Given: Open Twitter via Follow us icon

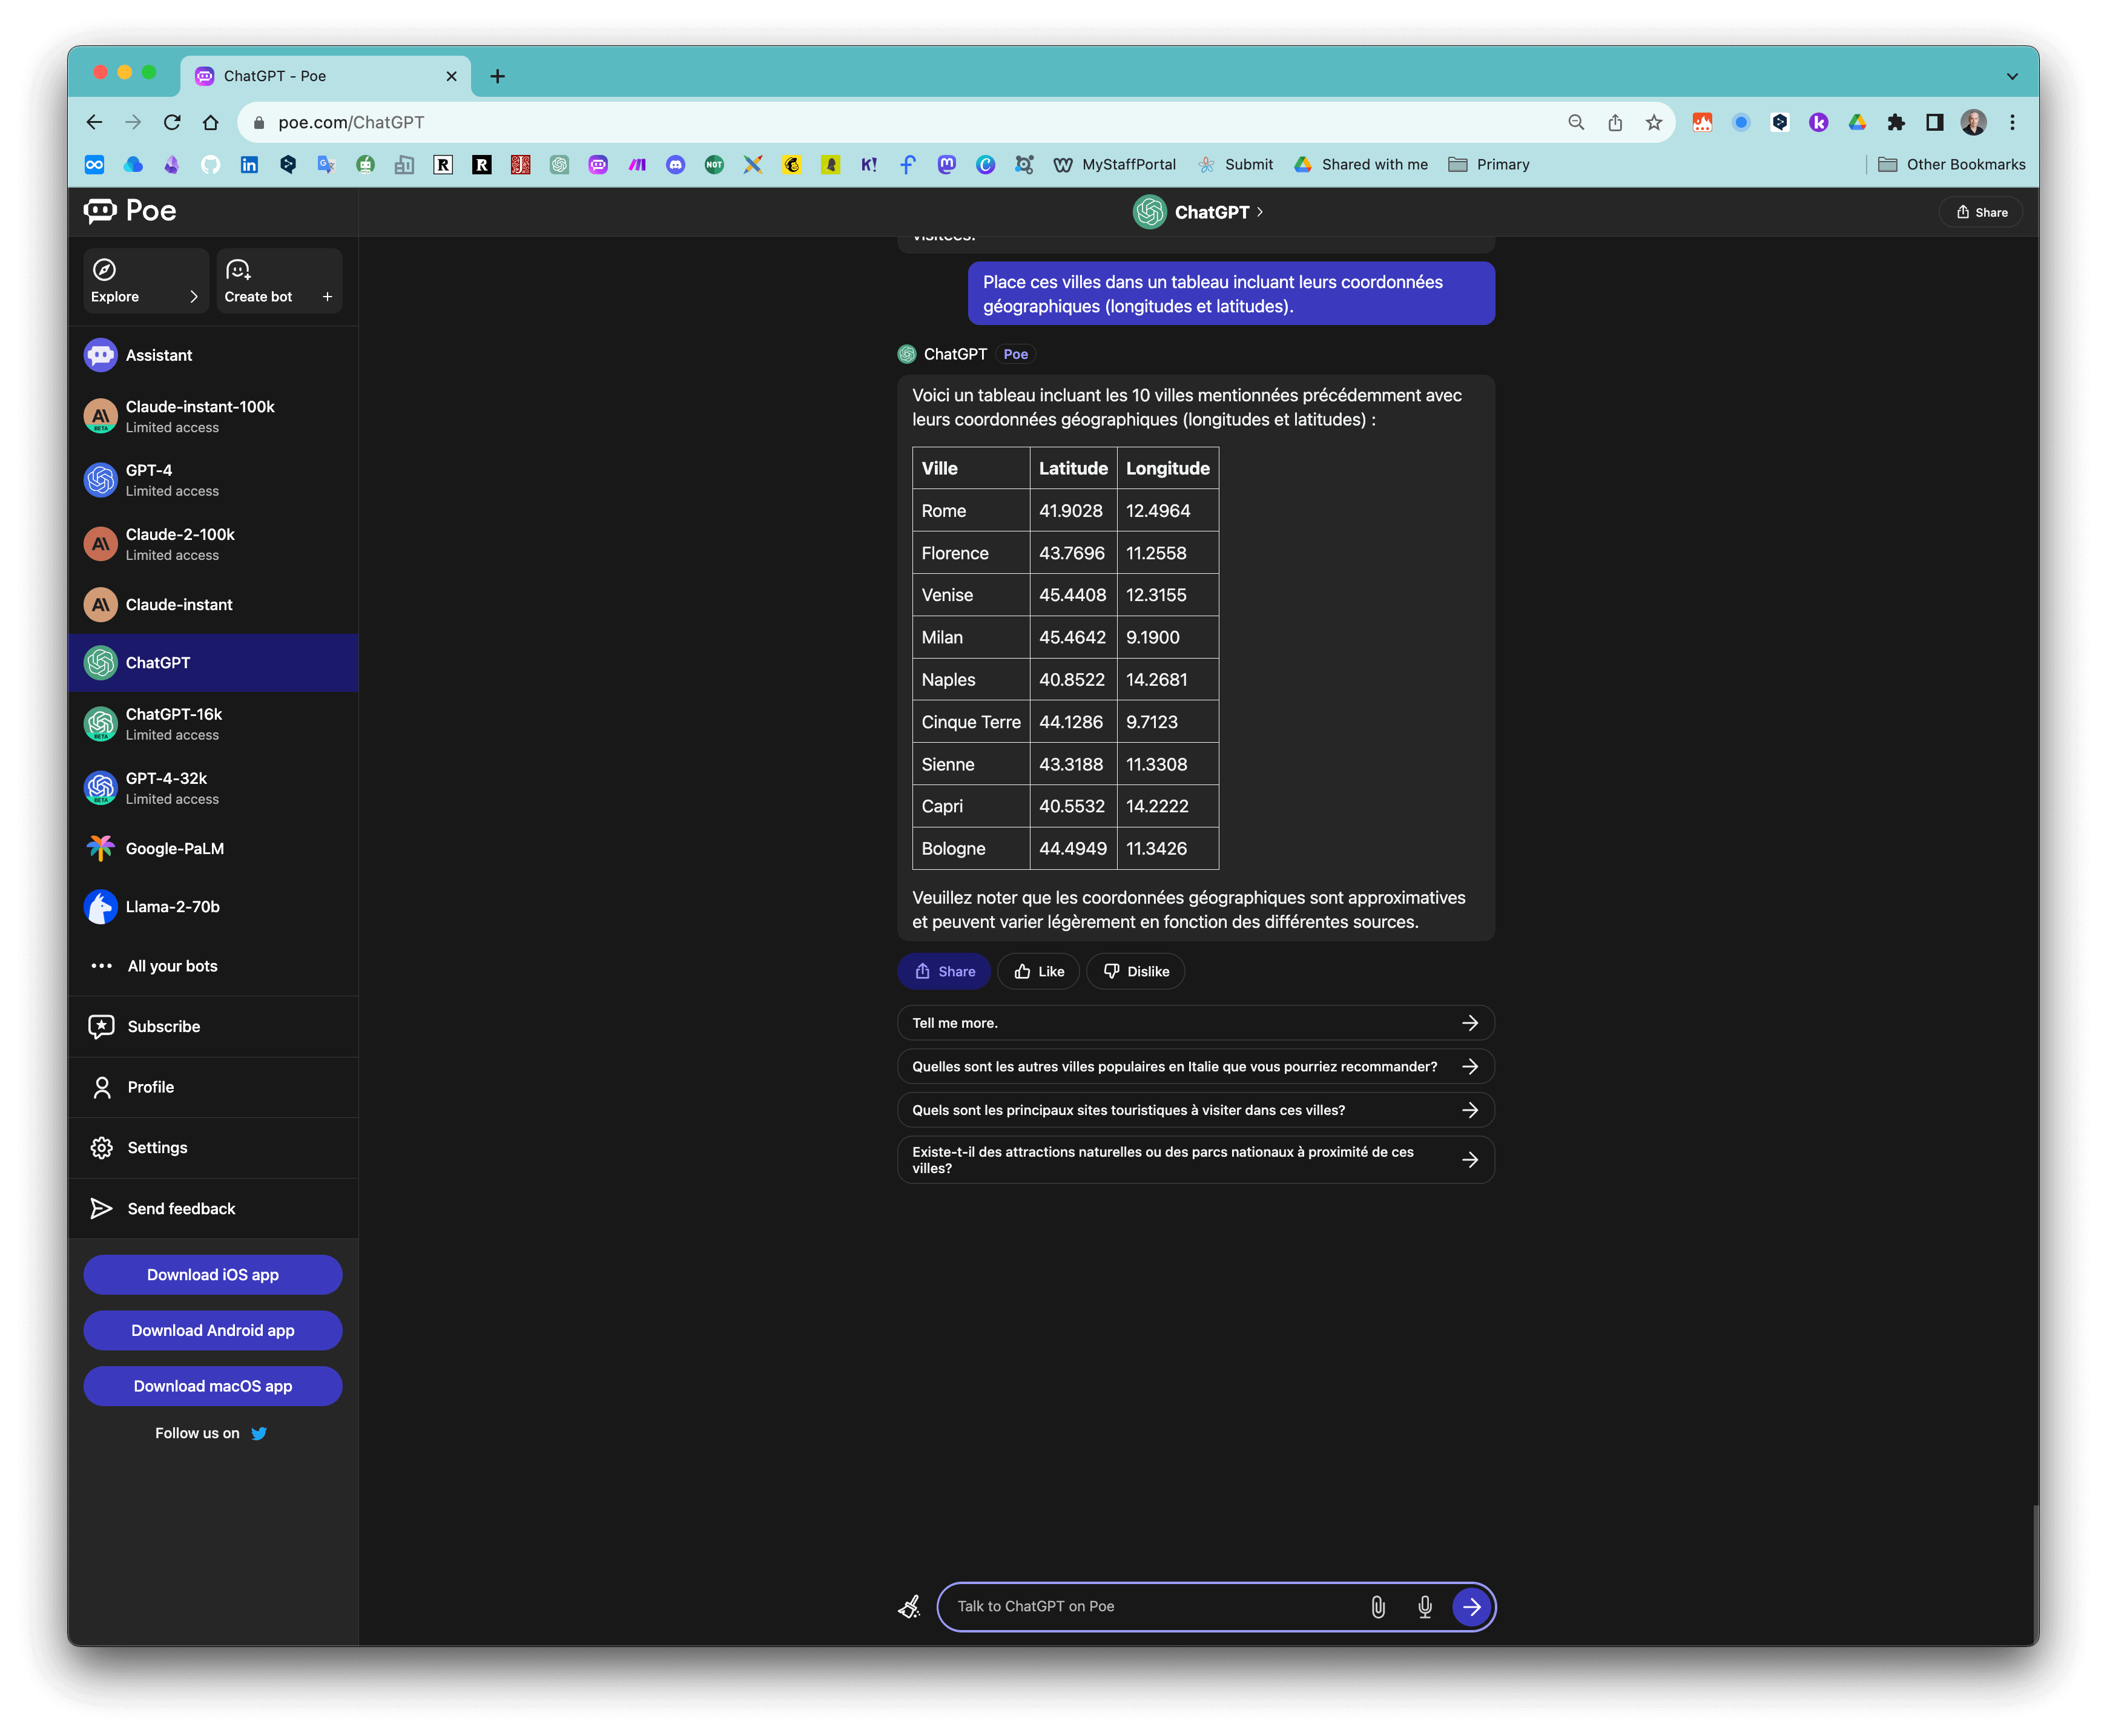Looking at the screenshot, I should 259,1434.
